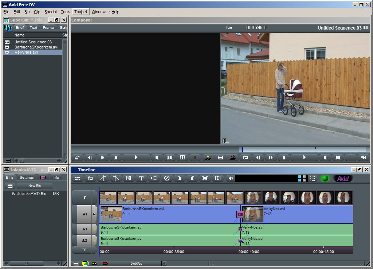Click Find Bin icon in Timeline toolbar
Screen dimensions: 373x269
(x=90, y=178)
